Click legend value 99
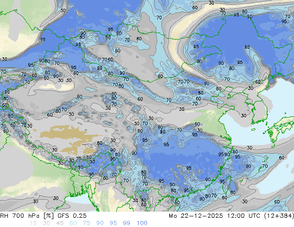The image size is (294, 227). click(127, 223)
